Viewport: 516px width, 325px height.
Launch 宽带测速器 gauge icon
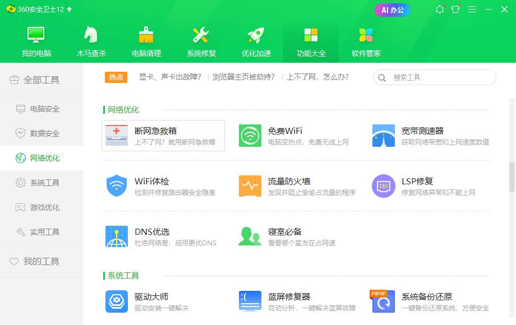pos(384,136)
